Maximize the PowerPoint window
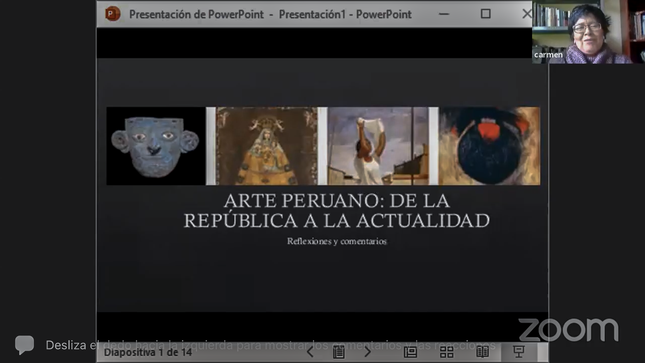The height and width of the screenshot is (363, 645). (486, 14)
